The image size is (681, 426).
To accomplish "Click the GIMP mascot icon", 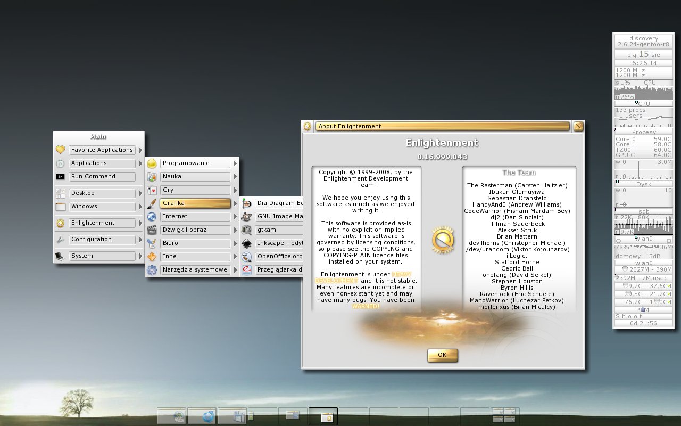I will pyautogui.click(x=246, y=217).
